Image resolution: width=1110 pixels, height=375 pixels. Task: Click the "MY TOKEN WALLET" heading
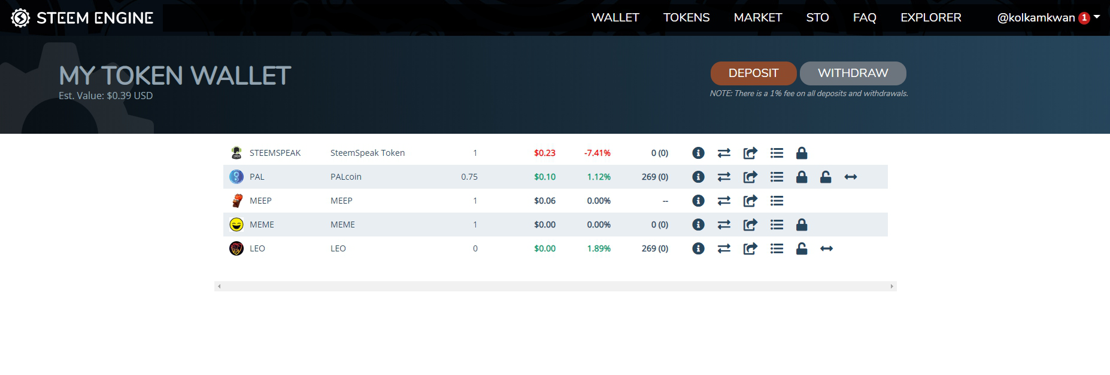point(175,76)
